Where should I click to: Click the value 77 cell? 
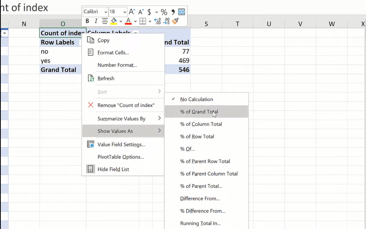pyautogui.click(x=177, y=52)
